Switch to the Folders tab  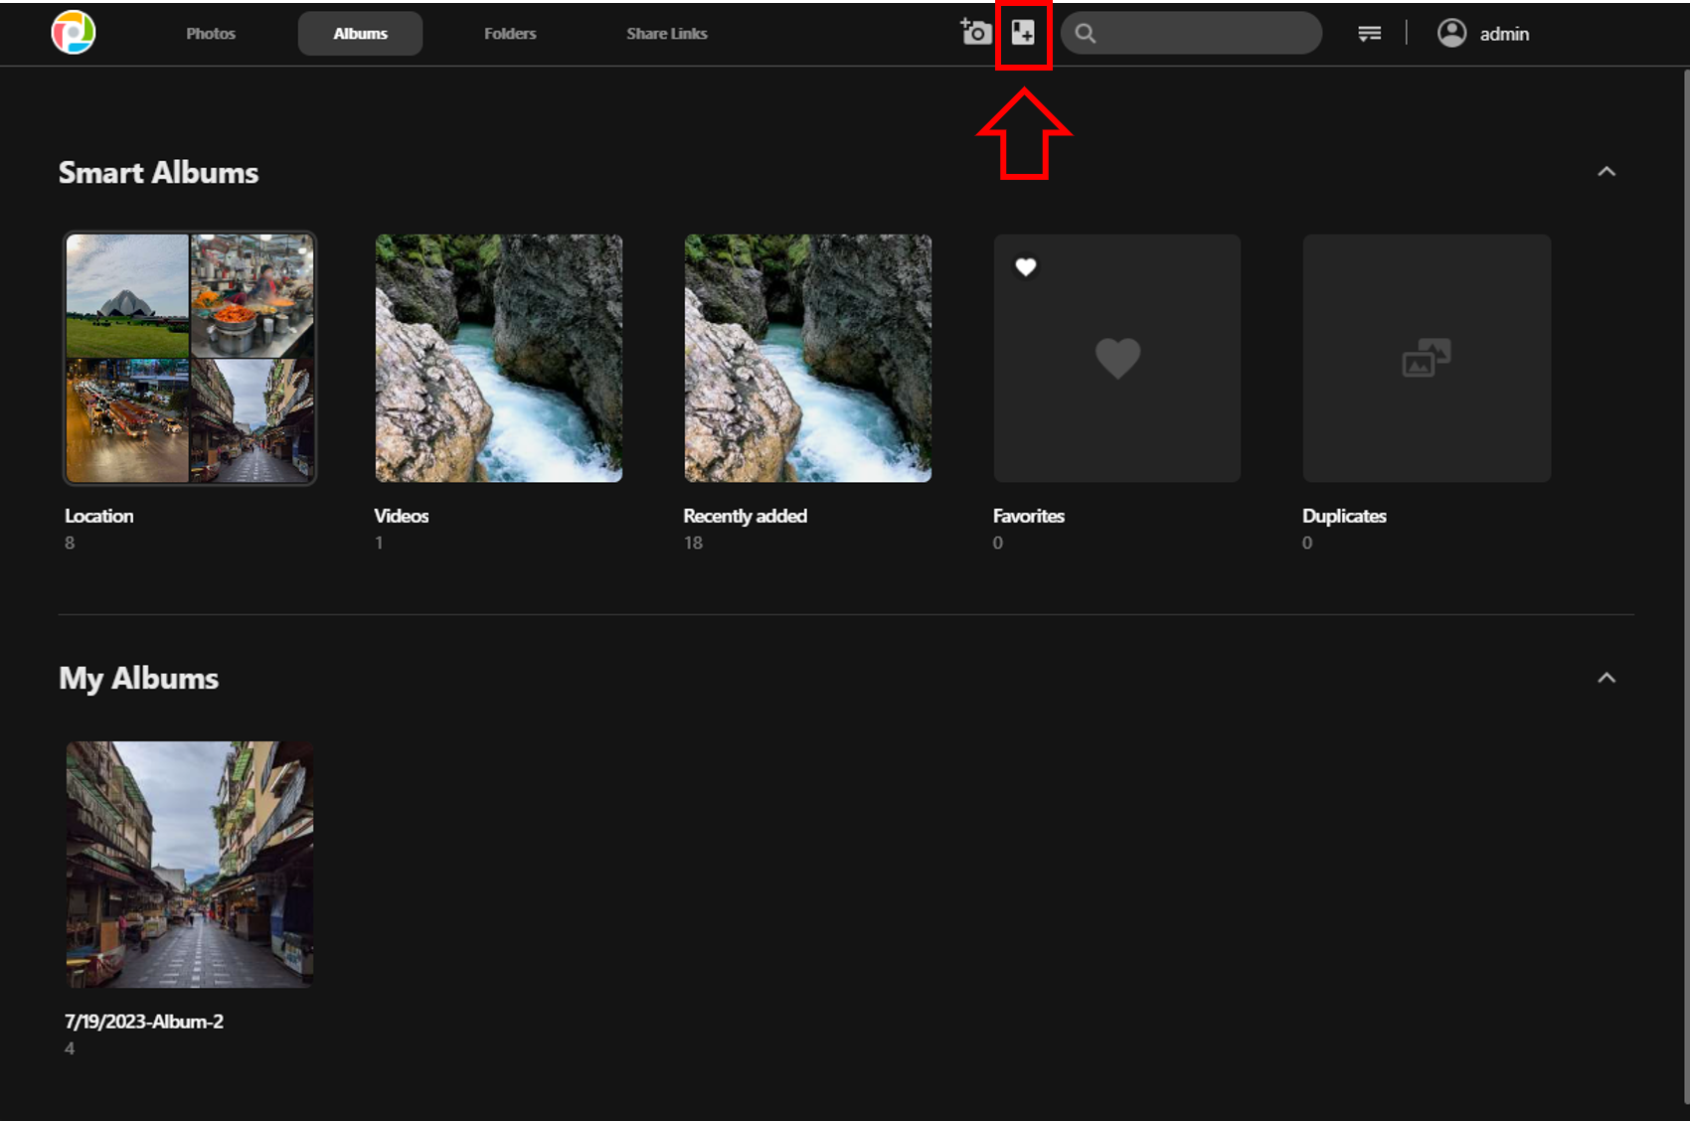coord(510,34)
